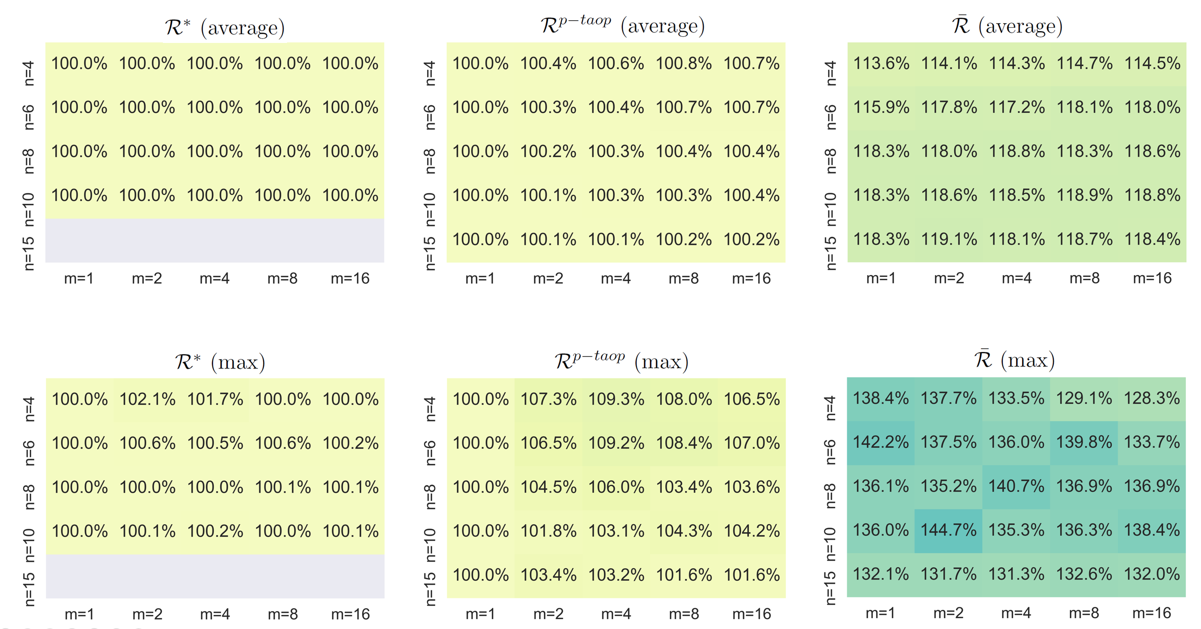Click the 113.6% cell
1201x629 pixels.
(881, 64)
